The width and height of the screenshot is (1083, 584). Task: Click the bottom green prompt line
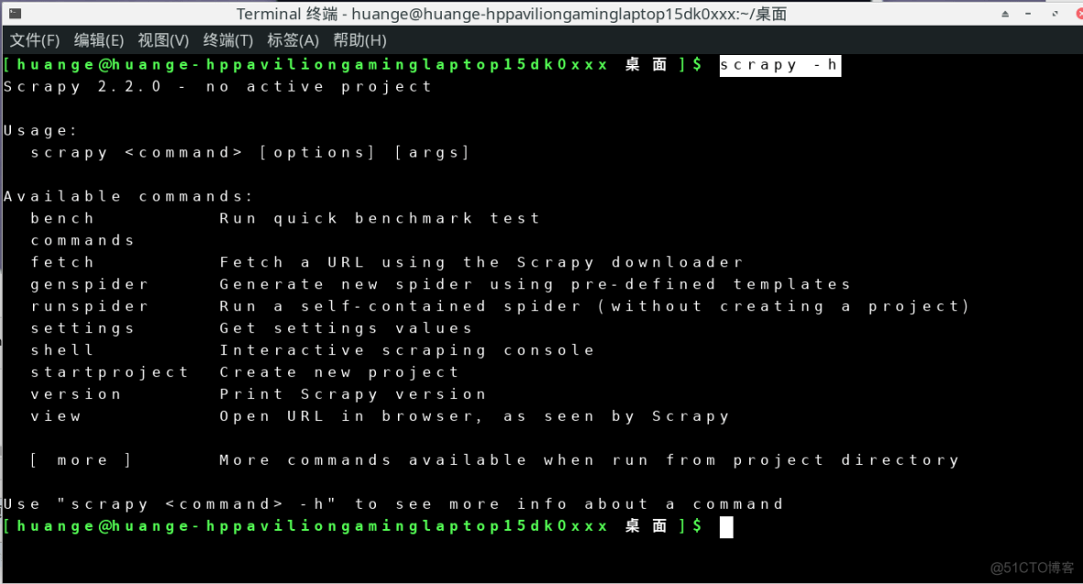[x=354, y=526]
